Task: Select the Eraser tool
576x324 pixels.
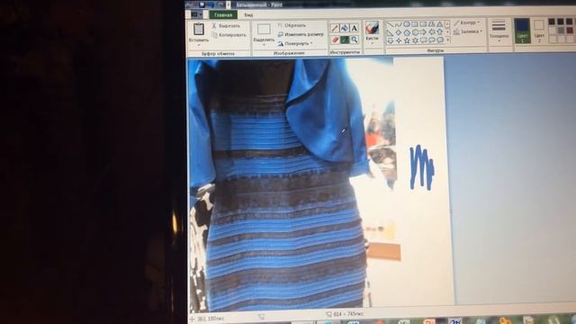Action: click(335, 40)
